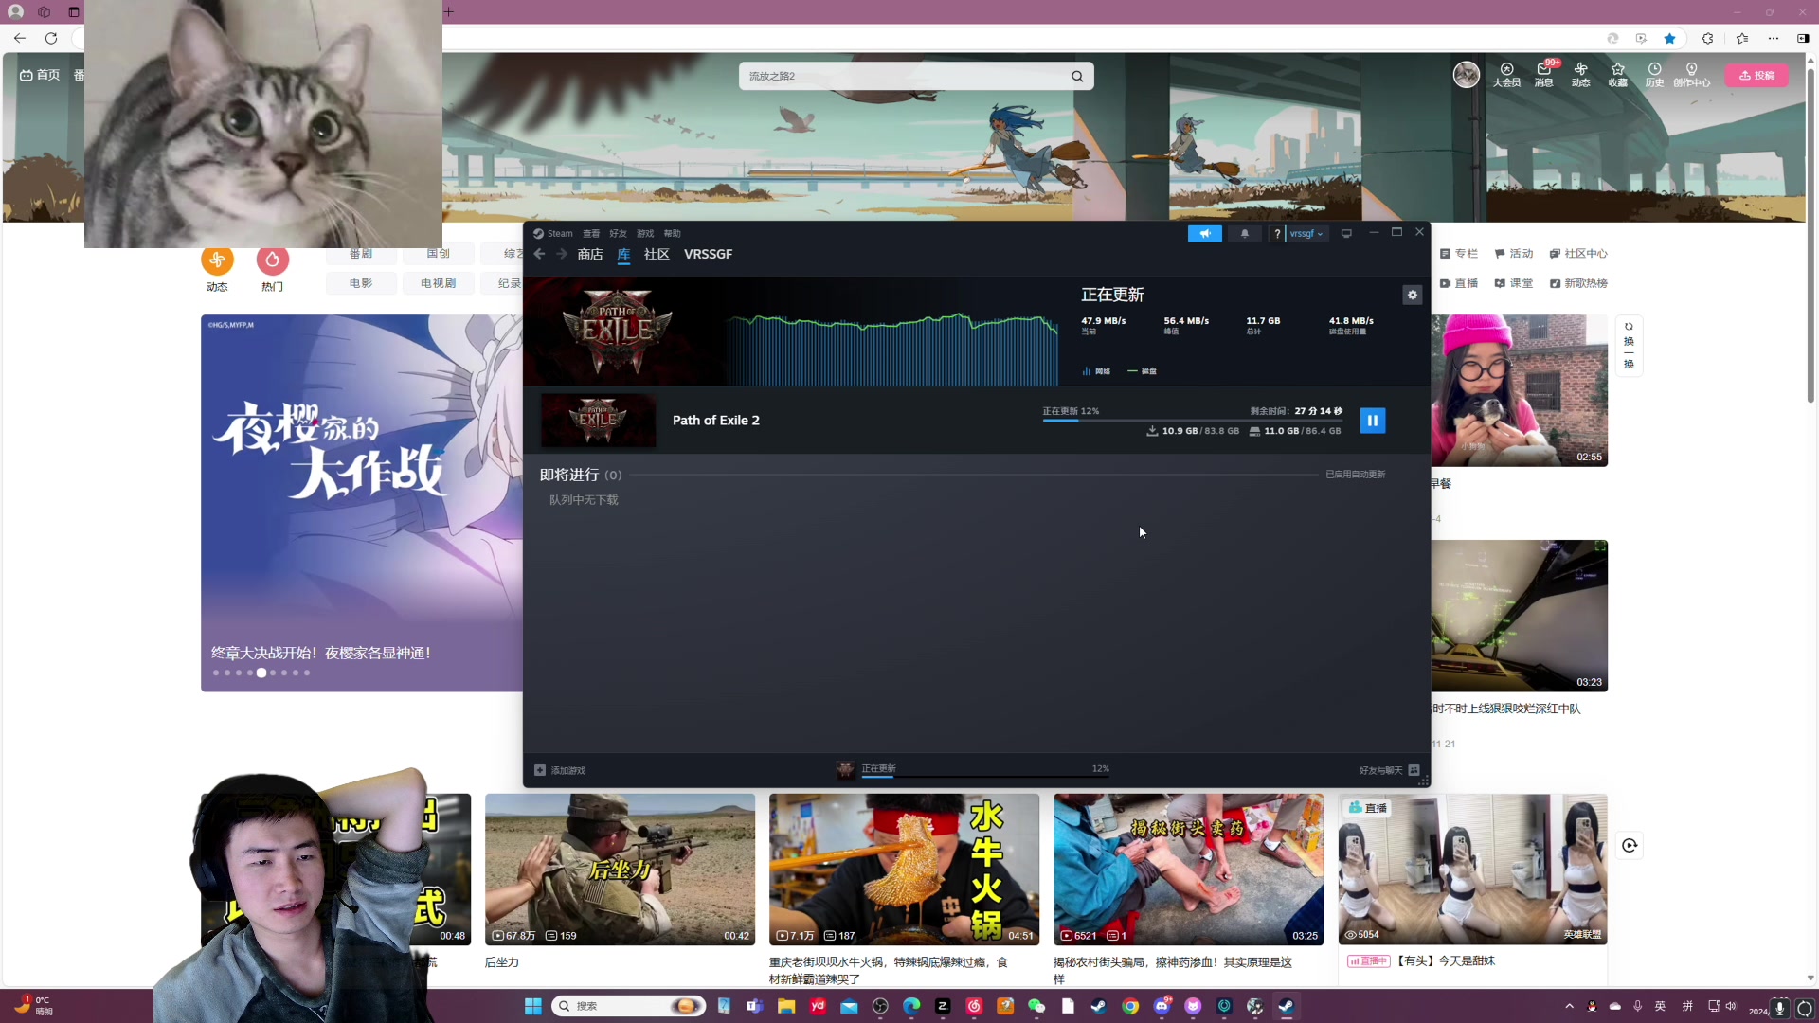Screen dimensions: 1819x1023
Task: Open the 帮助 menu in Steam
Action: (673, 234)
